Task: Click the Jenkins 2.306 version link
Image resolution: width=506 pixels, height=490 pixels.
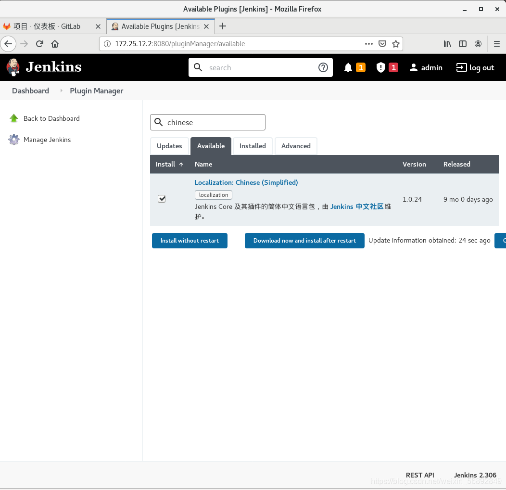Action: pos(475,475)
